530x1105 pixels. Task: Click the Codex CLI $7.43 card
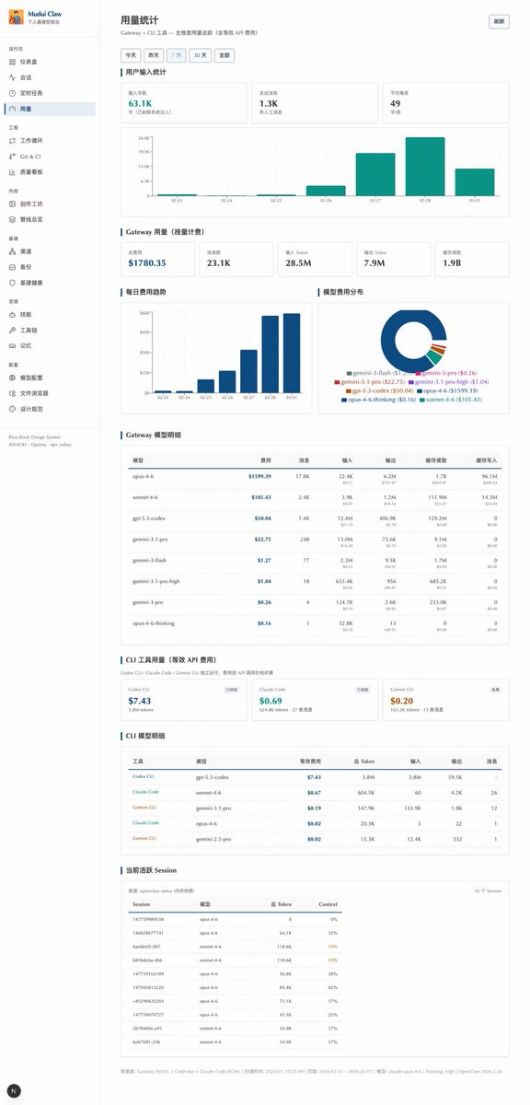(x=184, y=700)
